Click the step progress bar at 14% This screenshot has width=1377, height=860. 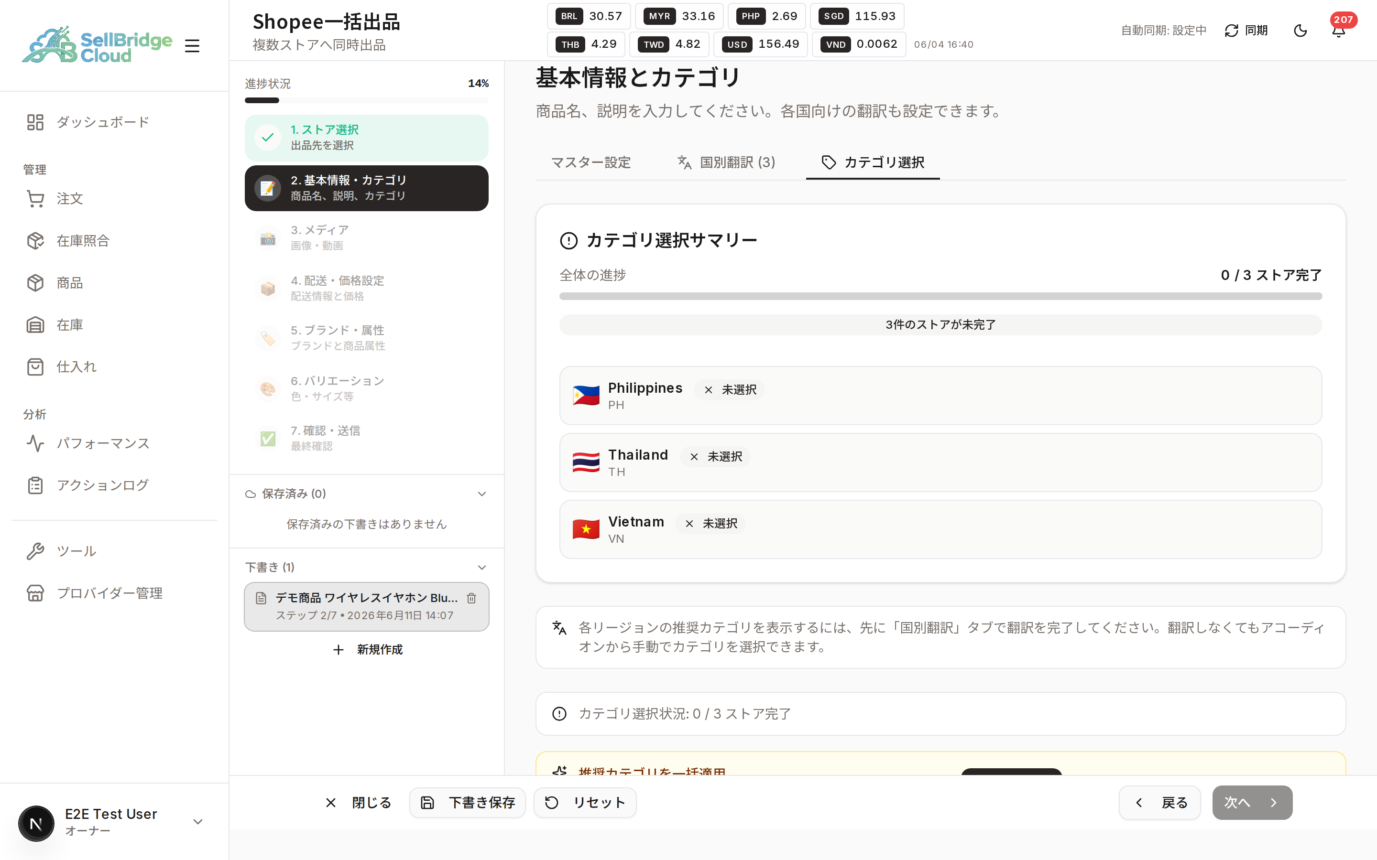pyautogui.click(x=366, y=101)
